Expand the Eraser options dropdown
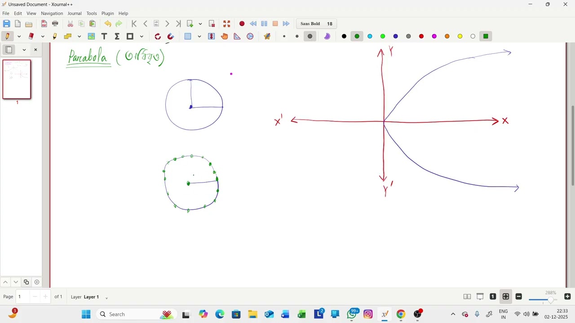Viewport: 575px width, 323px height. pyautogui.click(x=43, y=36)
